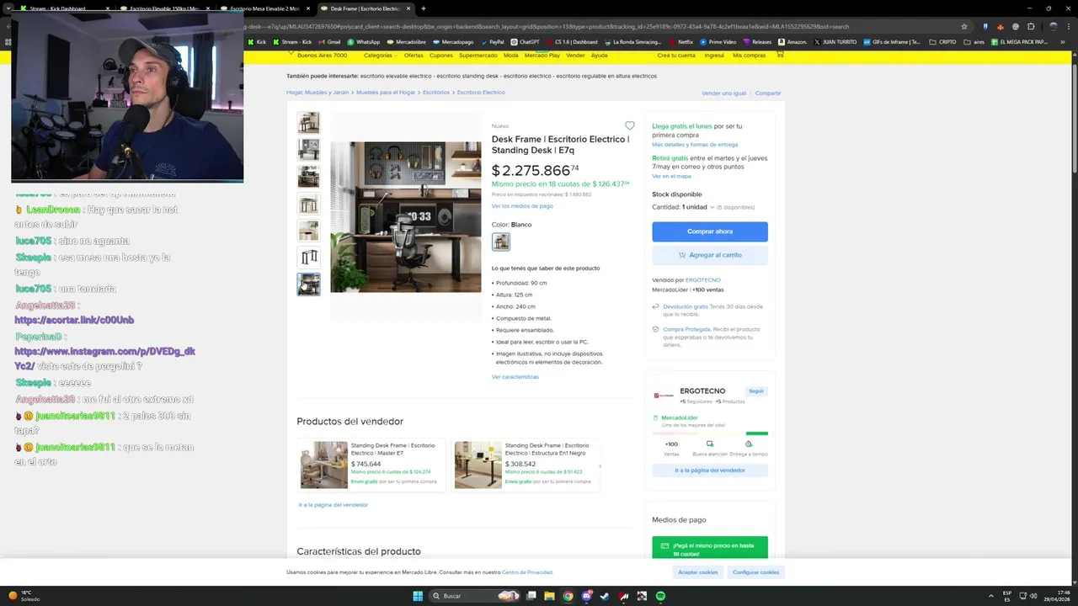1078x606 pixels.
Task: Open Discord from the taskbar
Action: 586,596
